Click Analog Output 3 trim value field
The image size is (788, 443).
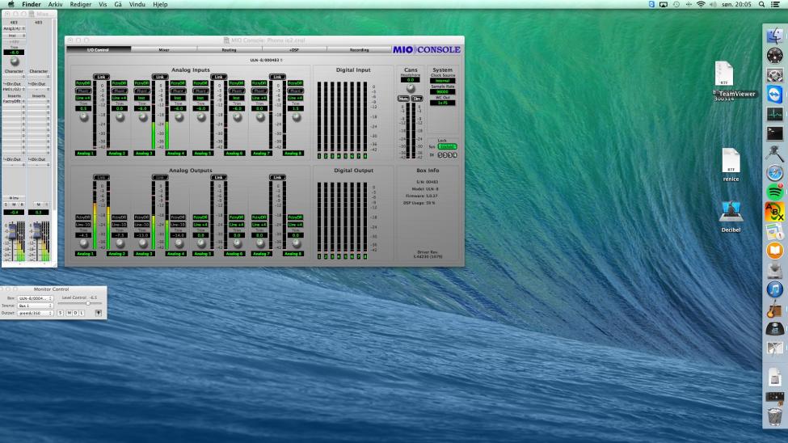pyautogui.click(x=141, y=234)
